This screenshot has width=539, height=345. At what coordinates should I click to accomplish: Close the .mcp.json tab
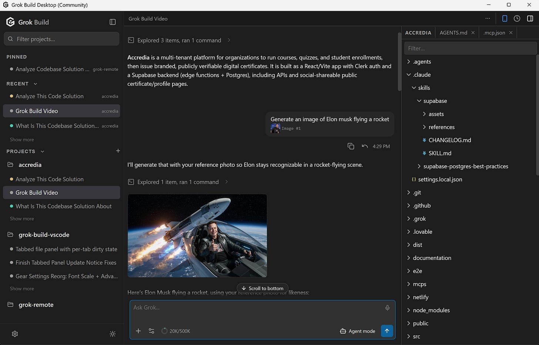point(511,33)
